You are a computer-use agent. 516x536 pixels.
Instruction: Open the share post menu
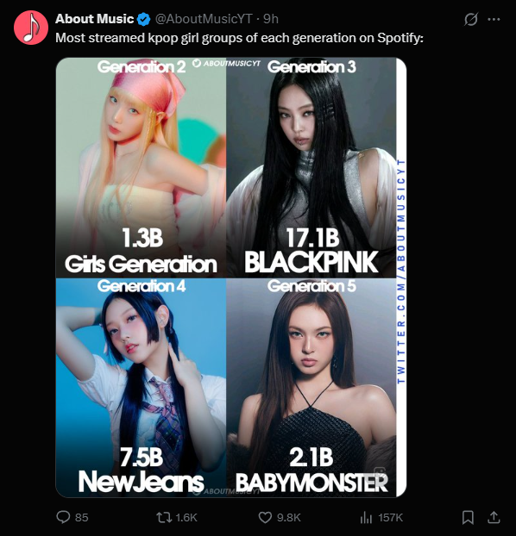(494, 517)
